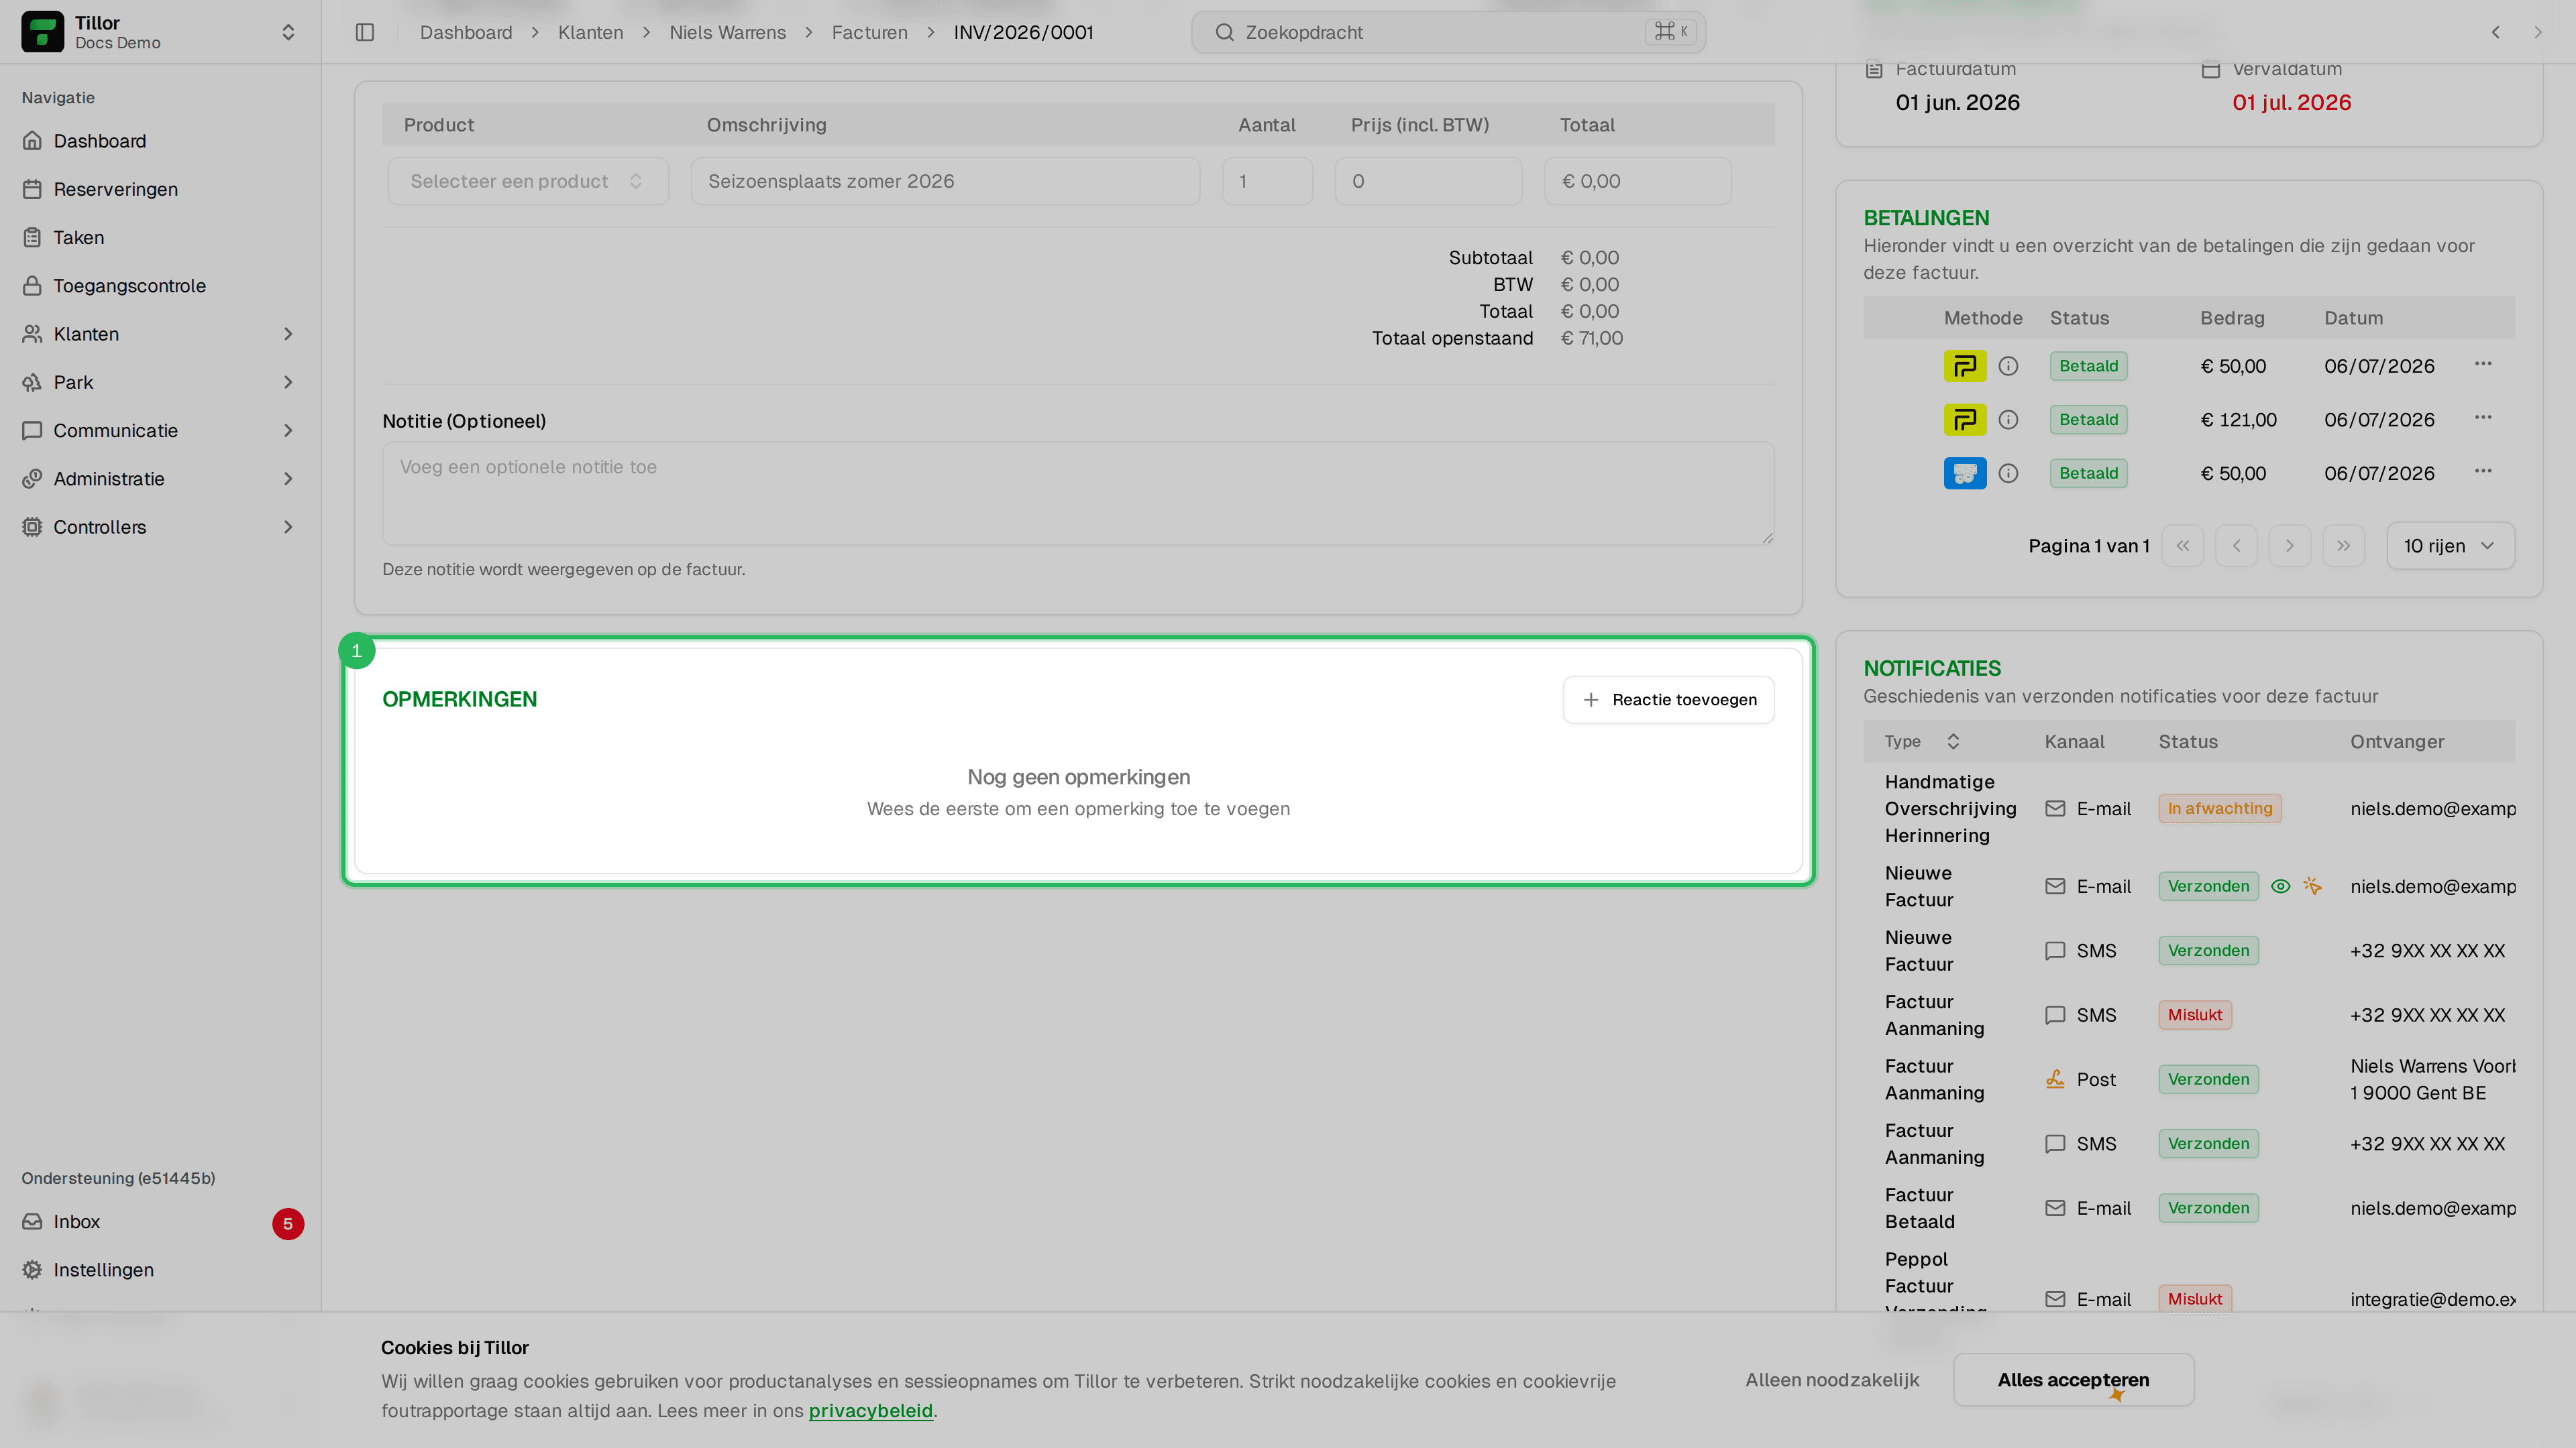
Task: Click the forward arrow in the top bar
Action: 2537,32
